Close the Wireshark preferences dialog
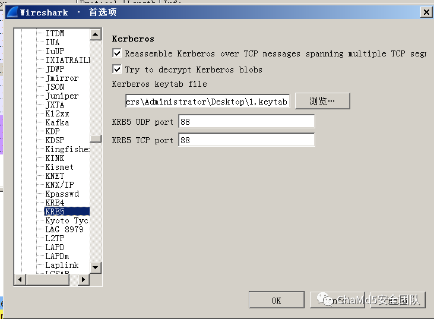This screenshot has width=434, height=319. [x=426, y=12]
